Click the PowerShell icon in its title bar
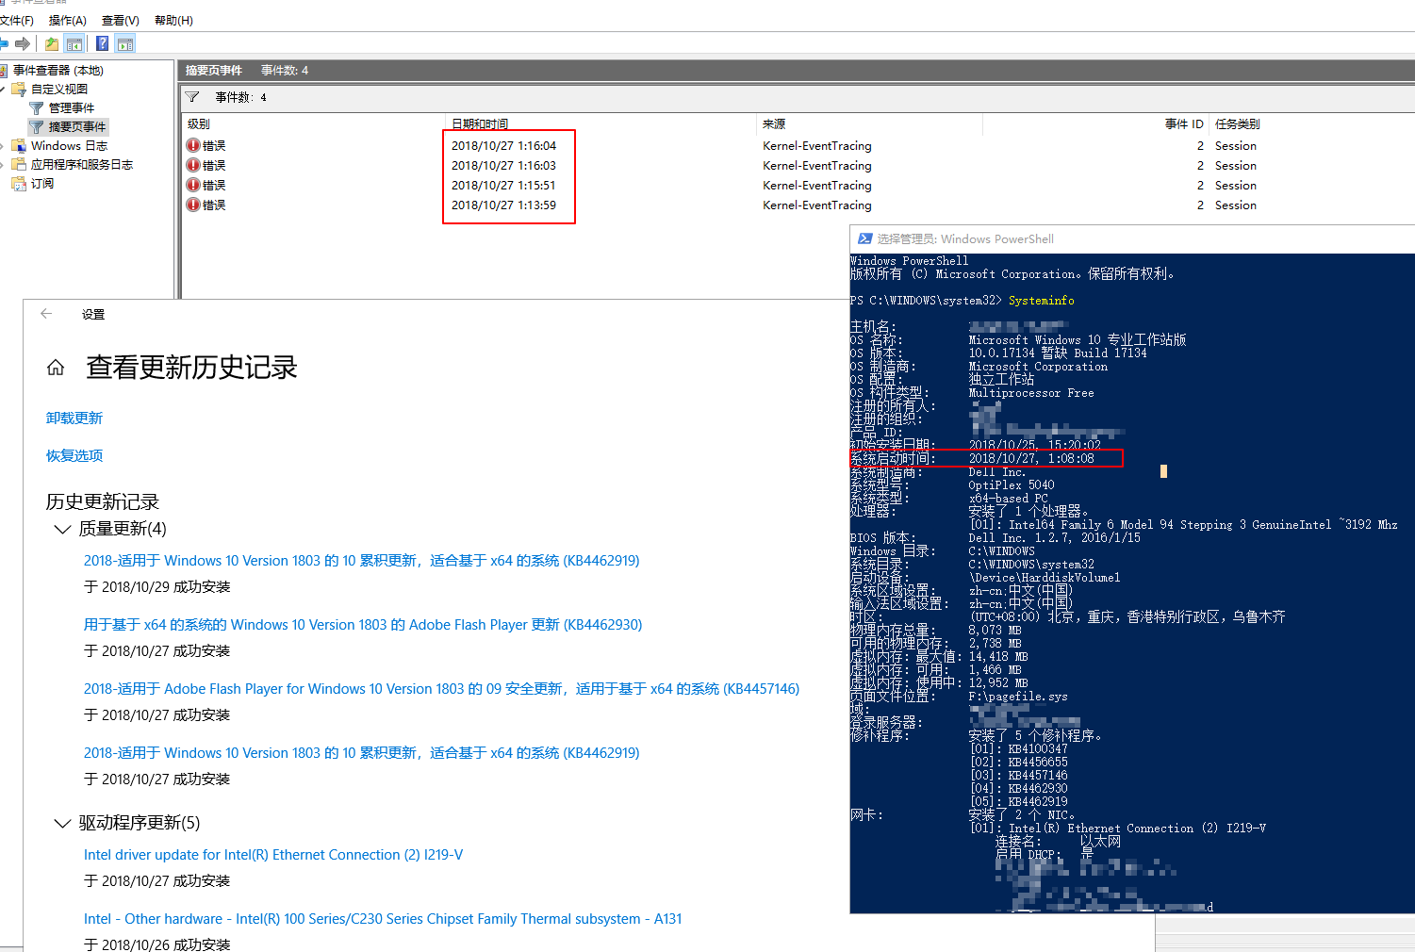The width and height of the screenshot is (1415, 952). pos(864,238)
